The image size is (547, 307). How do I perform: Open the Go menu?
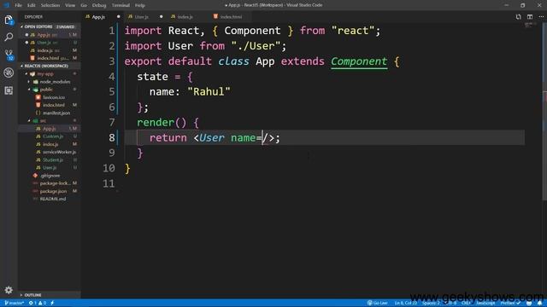[84, 5]
